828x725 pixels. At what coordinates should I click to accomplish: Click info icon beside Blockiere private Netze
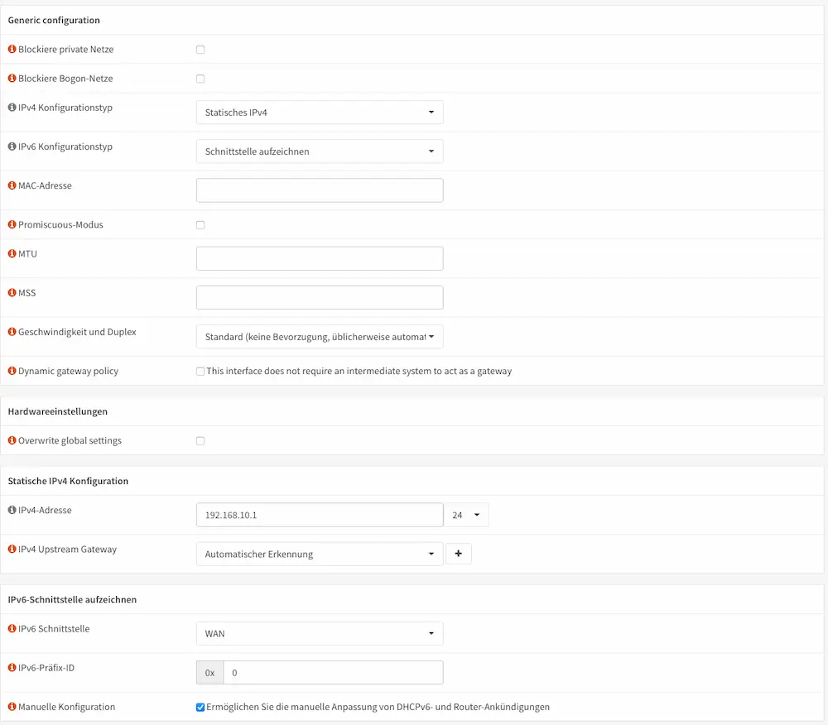(x=12, y=50)
